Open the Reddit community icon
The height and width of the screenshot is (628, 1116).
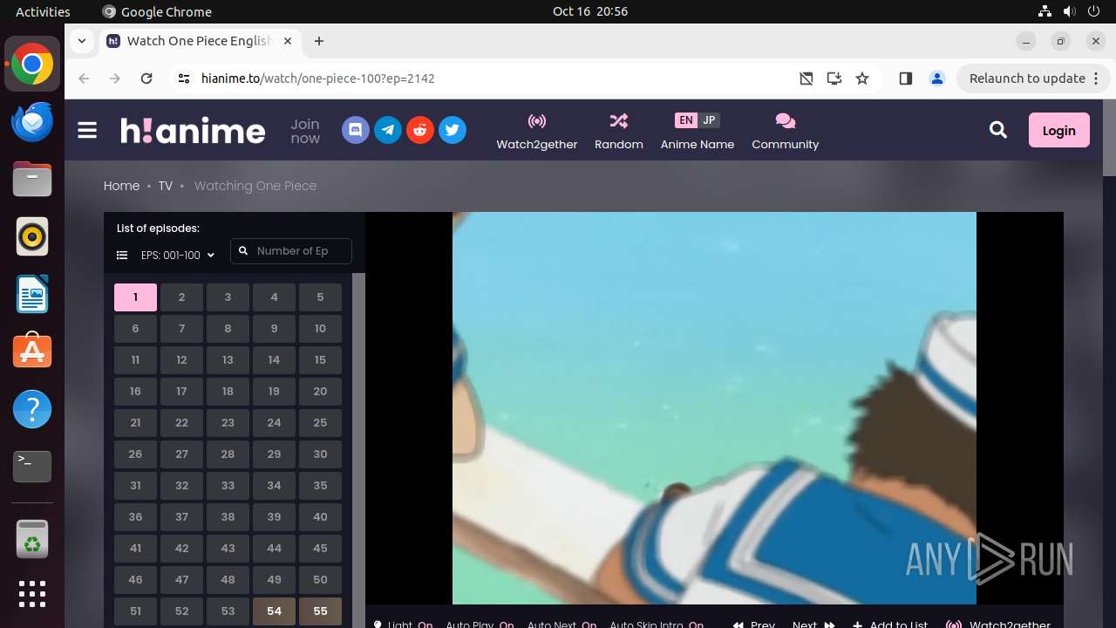420,131
